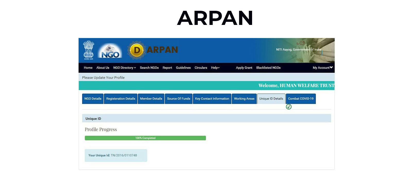Image resolution: width=412 pixels, height=189 pixels.
Task: Switch to the Registeration Details tab
Action: (121, 99)
